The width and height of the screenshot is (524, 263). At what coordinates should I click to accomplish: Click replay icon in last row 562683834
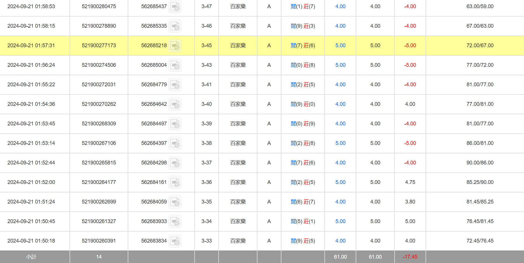[x=175, y=241]
